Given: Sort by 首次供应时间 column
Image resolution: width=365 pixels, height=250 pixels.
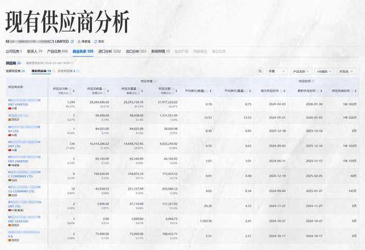Looking at the screenshot, I should [x=285, y=91].
